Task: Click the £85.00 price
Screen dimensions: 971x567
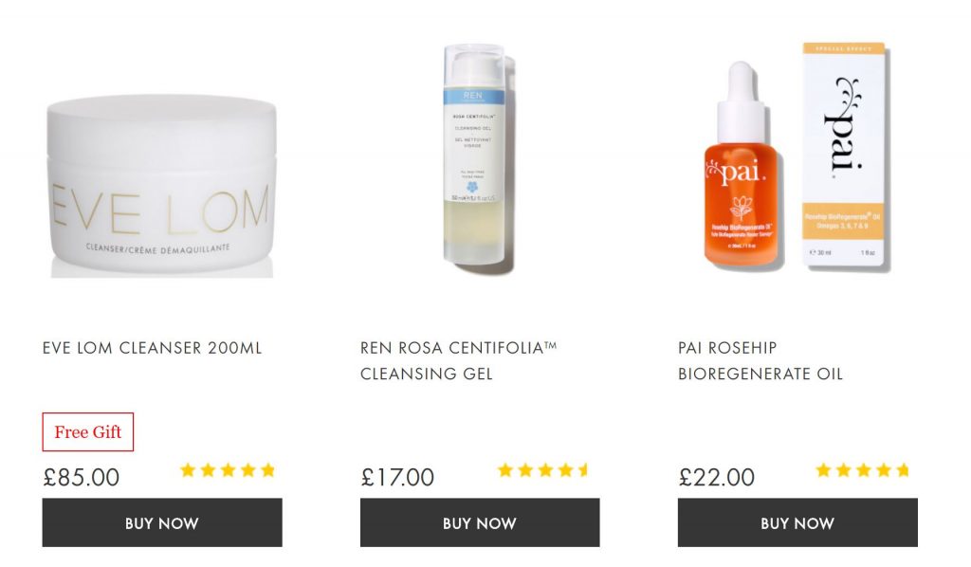Action: click(x=82, y=477)
